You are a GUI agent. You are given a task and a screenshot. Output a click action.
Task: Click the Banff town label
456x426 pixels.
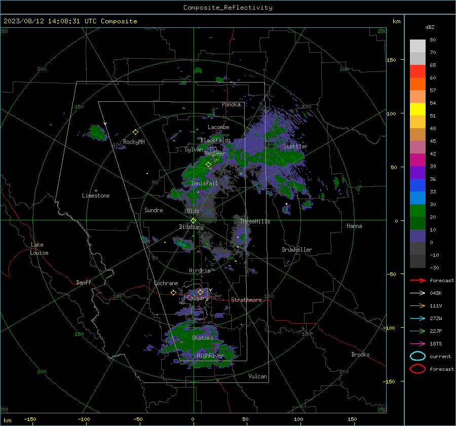(x=84, y=282)
